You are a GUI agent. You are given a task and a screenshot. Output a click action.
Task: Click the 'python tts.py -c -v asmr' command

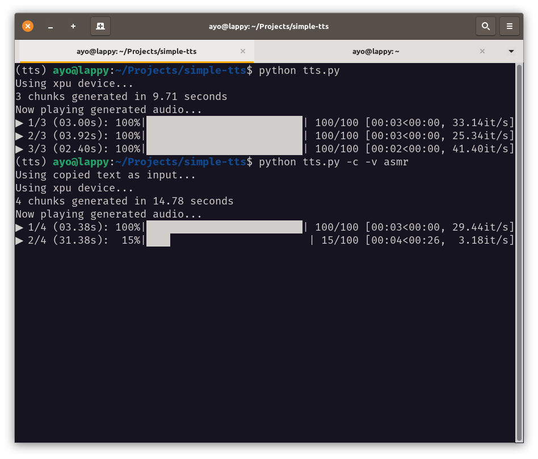point(333,162)
